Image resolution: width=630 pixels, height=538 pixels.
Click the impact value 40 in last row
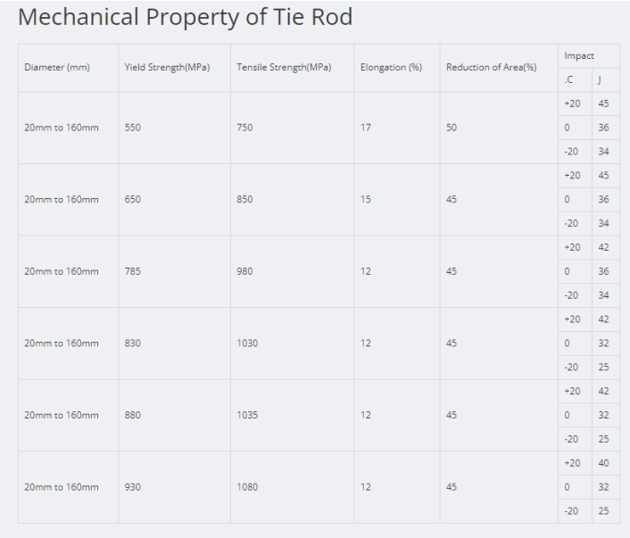tap(603, 463)
